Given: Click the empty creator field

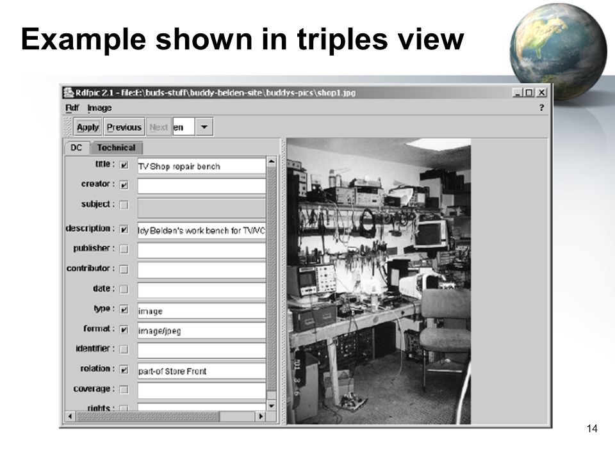Looking at the screenshot, I should (202, 186).
